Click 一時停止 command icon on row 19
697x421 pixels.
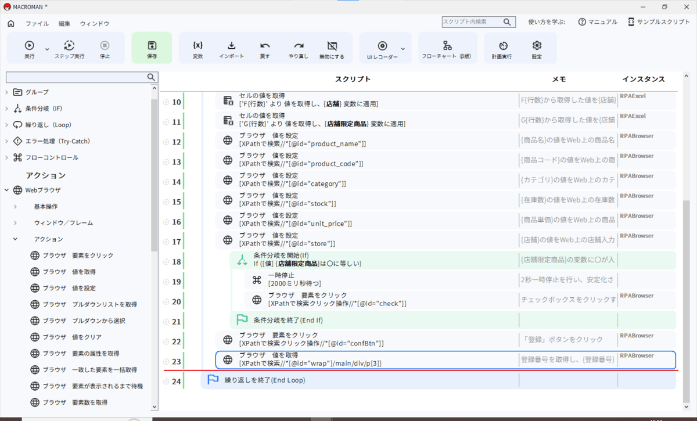[257, 280]
